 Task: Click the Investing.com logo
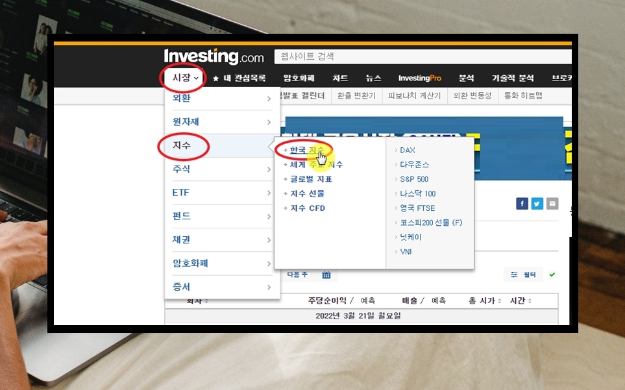(x=214, y=56)
